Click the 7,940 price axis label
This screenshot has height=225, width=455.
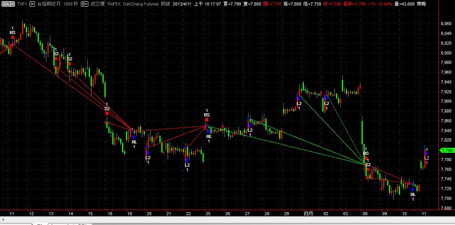[x=446, y=82]
